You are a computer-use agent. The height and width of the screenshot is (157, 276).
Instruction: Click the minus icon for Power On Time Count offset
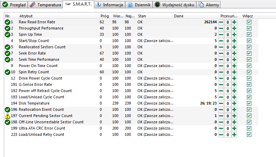coord(221,66)
